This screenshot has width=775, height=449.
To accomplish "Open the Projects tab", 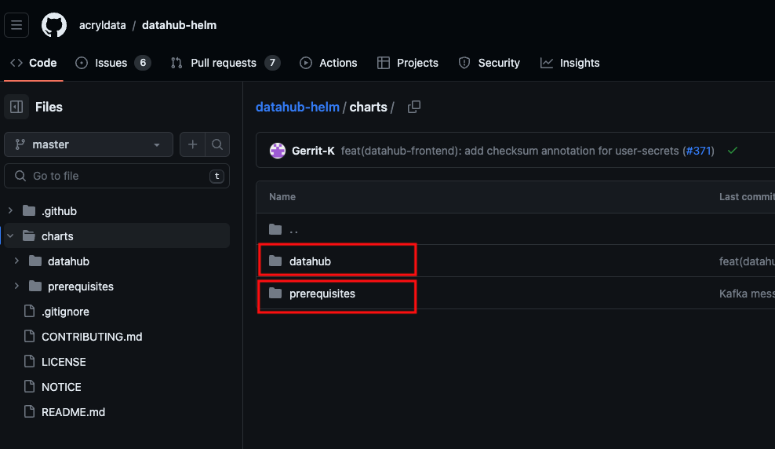I will [408, 63].
